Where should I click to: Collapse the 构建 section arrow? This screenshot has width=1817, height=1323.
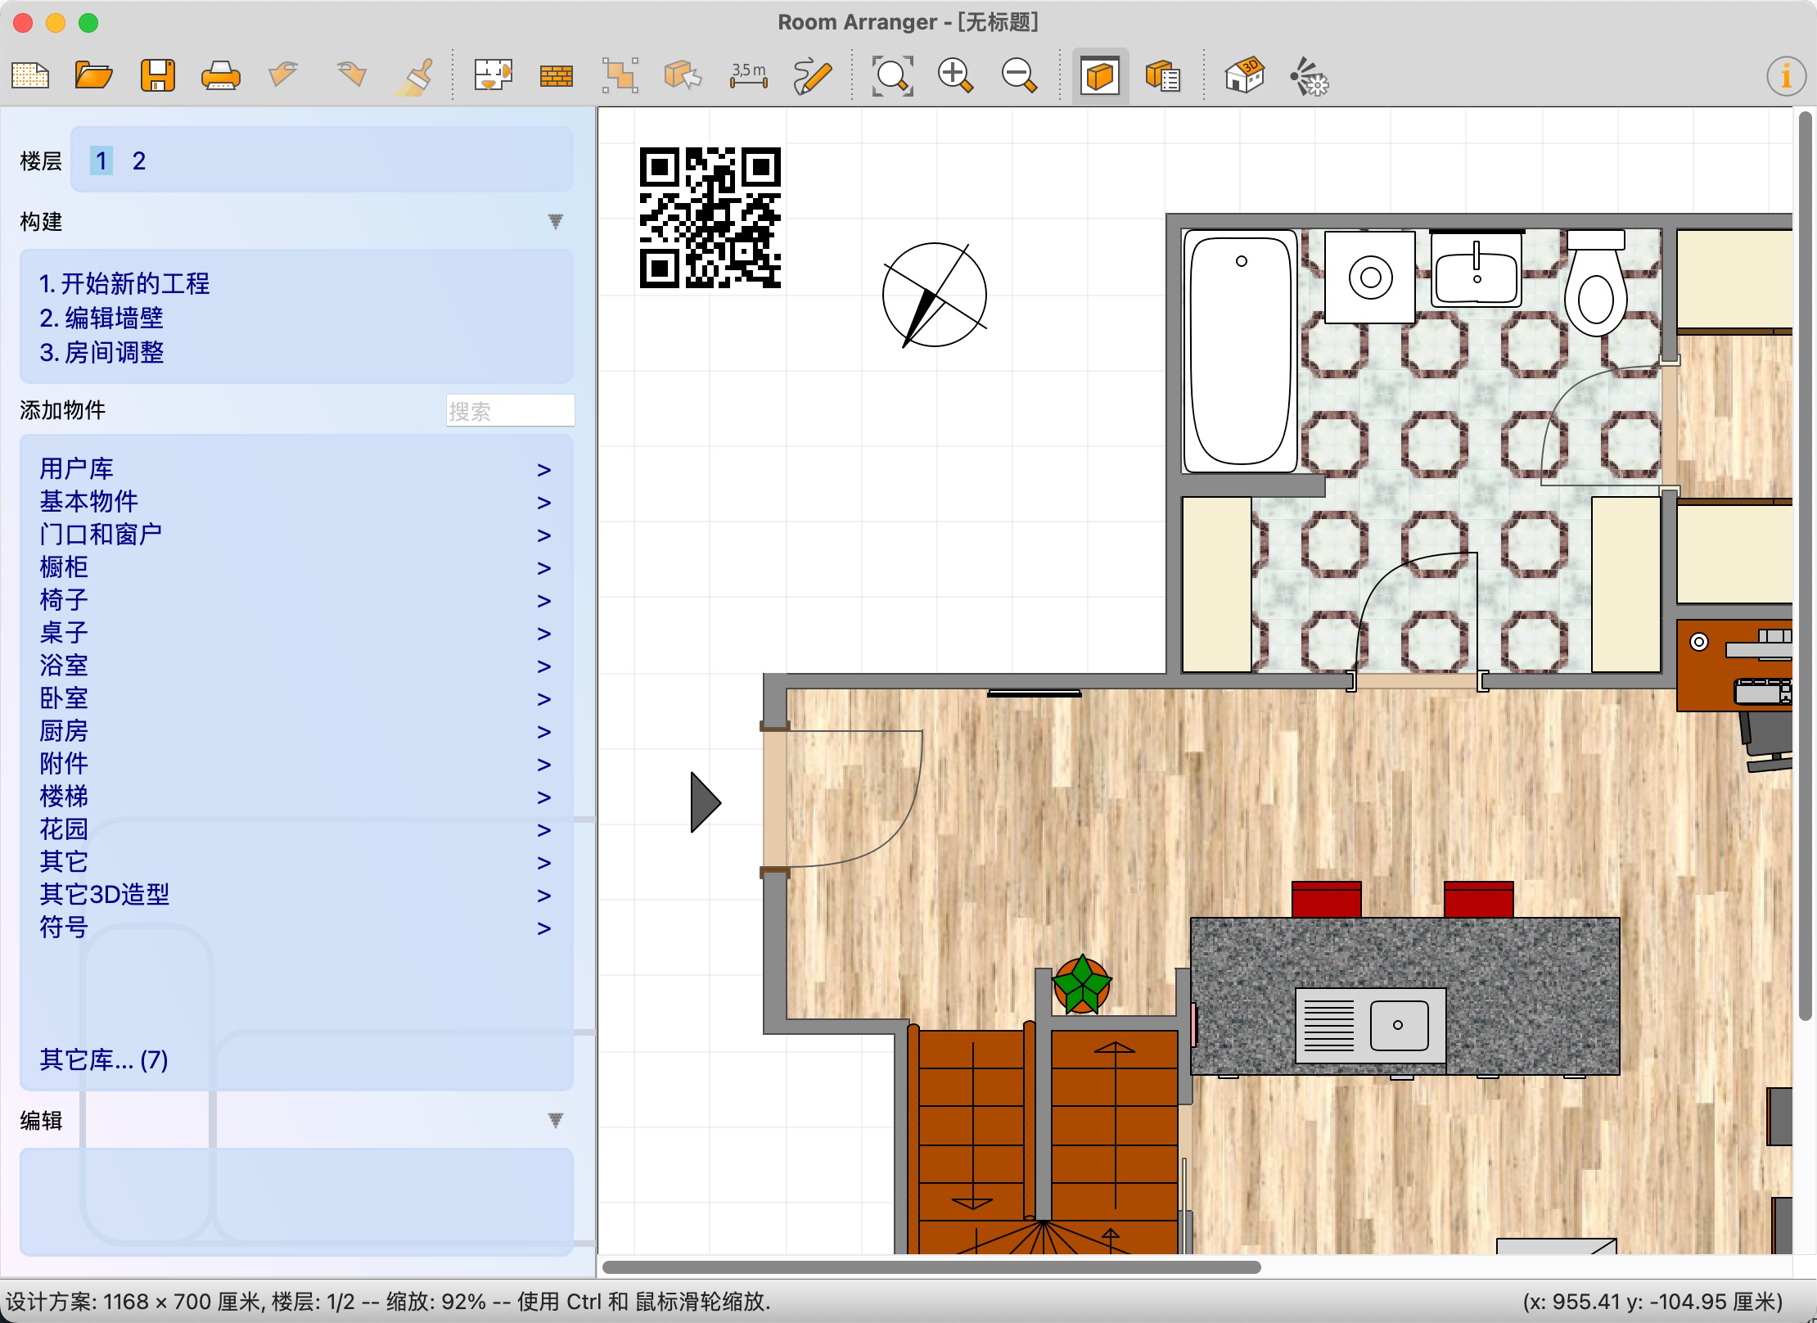point(556,221)
